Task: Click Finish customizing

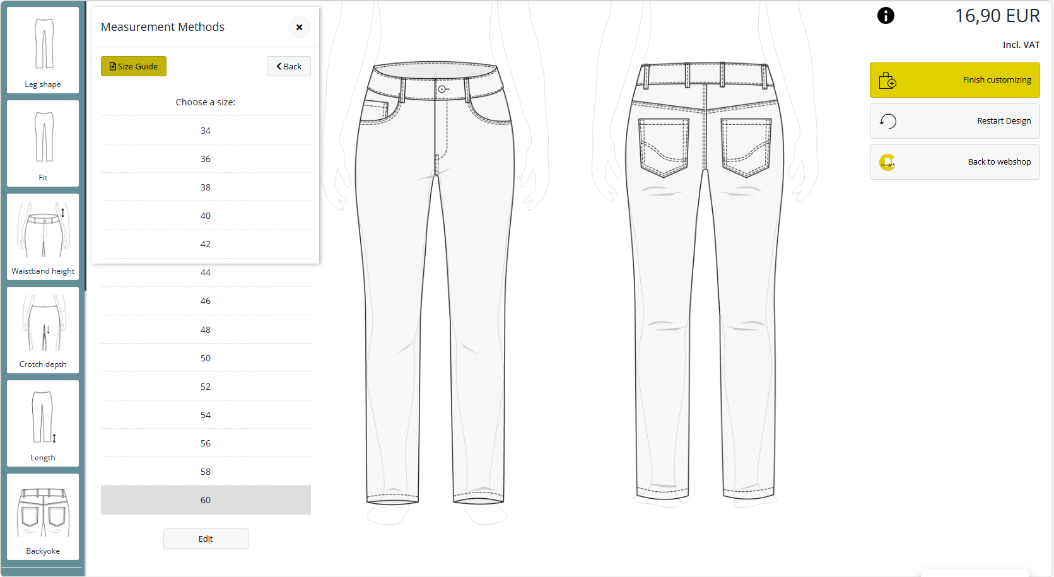Action: pos(954,80)
